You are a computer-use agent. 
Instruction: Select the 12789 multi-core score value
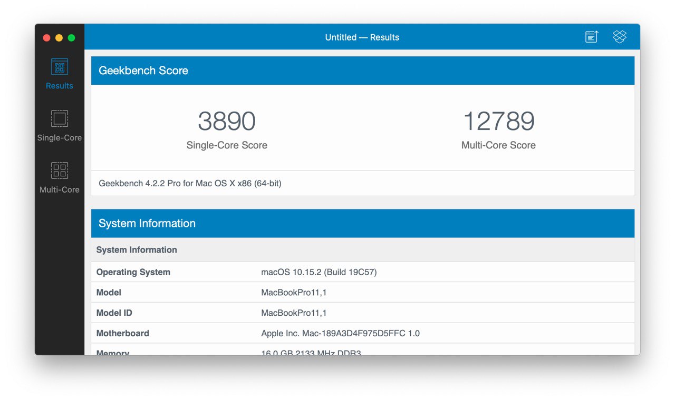(498, 122)
